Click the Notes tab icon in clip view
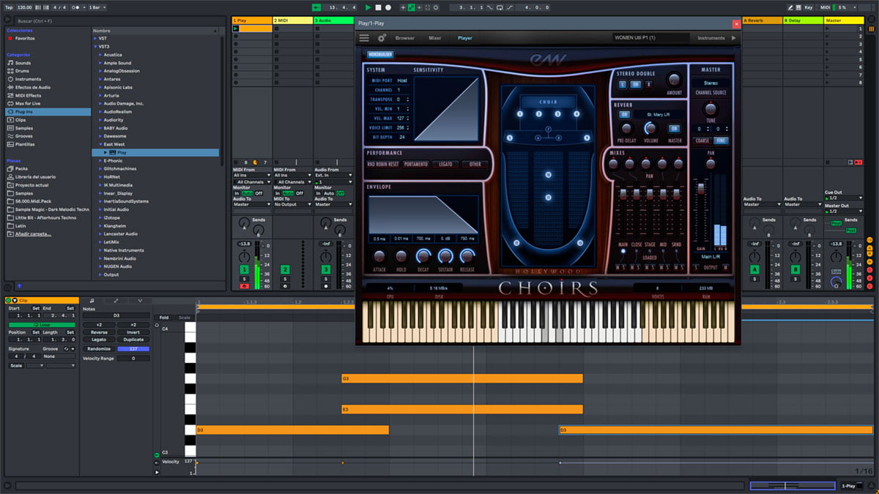The height and width of the screenshot is (494, 879). [92, 301]
